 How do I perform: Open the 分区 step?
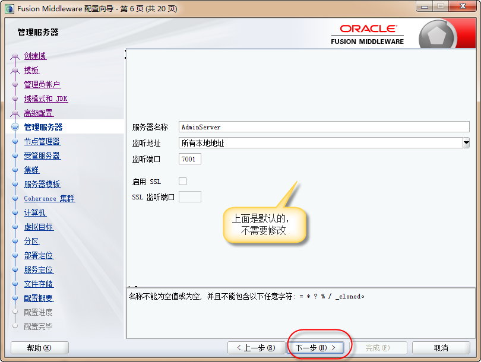31,241
